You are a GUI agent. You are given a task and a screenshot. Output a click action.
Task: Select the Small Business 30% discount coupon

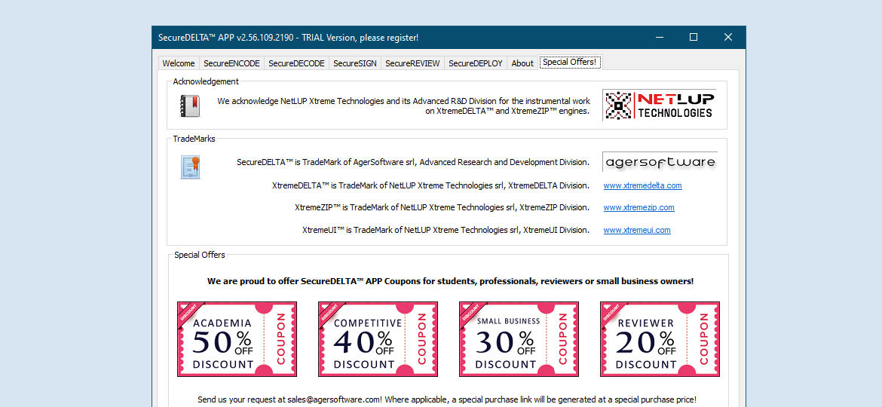click(x=519, y=339)
